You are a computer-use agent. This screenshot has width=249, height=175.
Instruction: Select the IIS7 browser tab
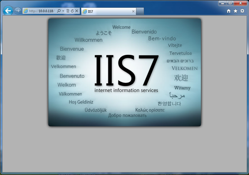pos(109,11)
